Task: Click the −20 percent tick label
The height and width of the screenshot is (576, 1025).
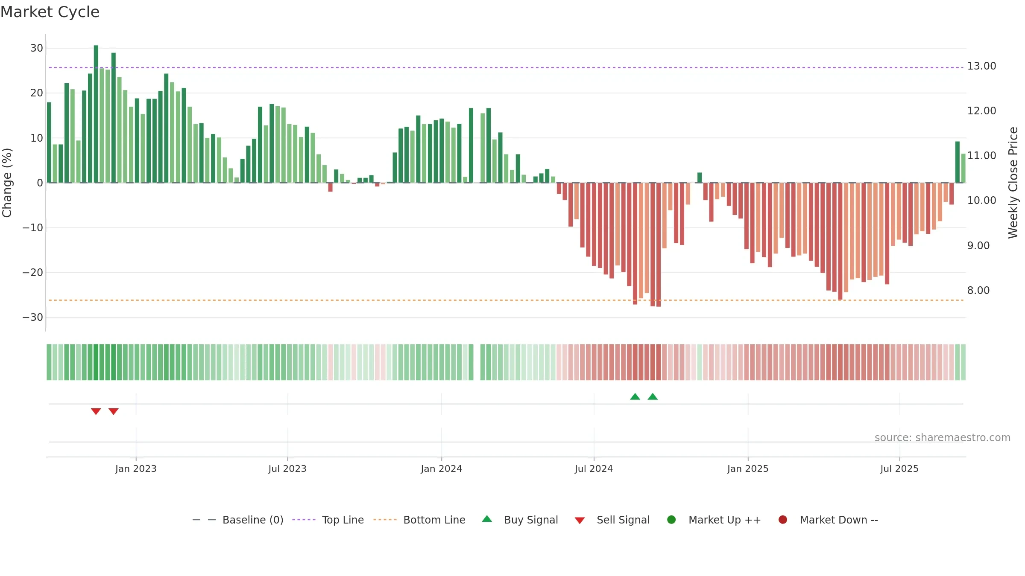Action: [33, 273]
